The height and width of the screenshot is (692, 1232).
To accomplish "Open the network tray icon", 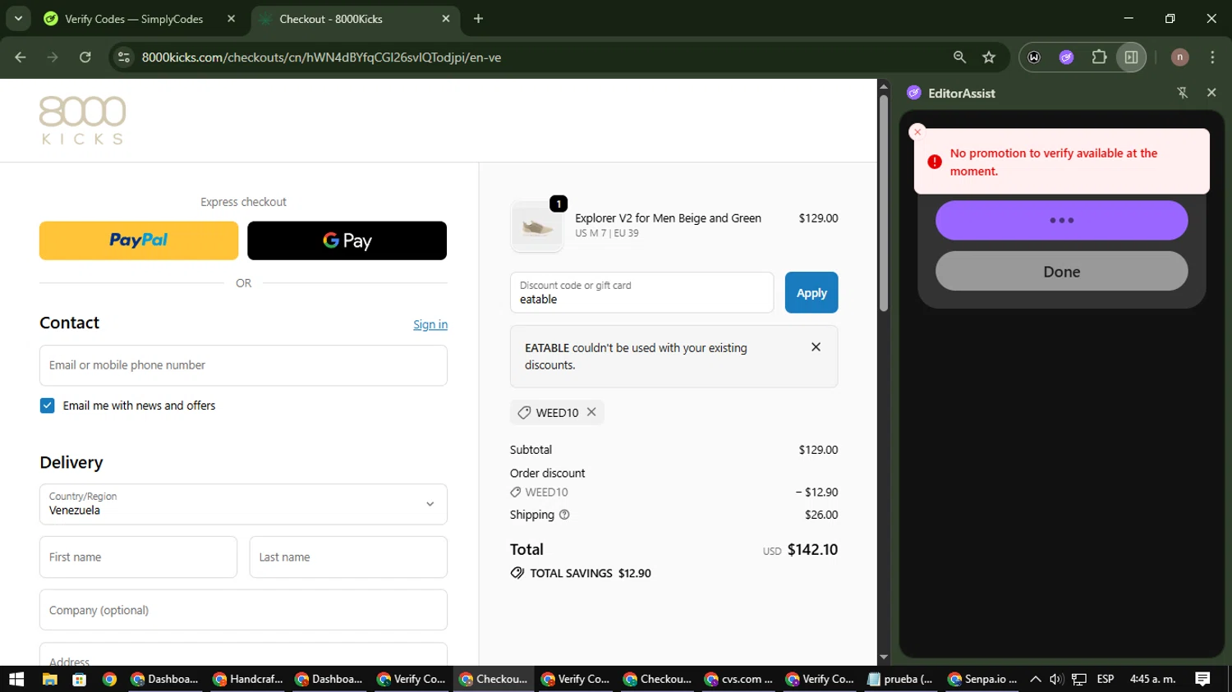I will 1079,679.
